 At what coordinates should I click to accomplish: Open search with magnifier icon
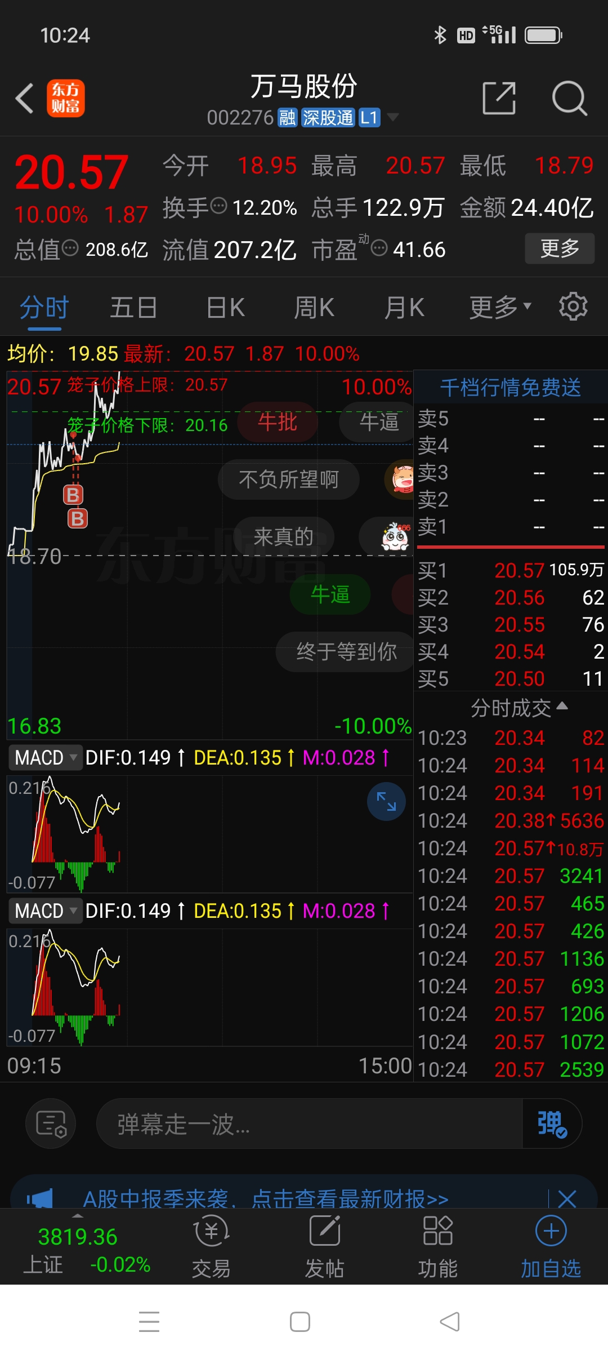(569, 98)
